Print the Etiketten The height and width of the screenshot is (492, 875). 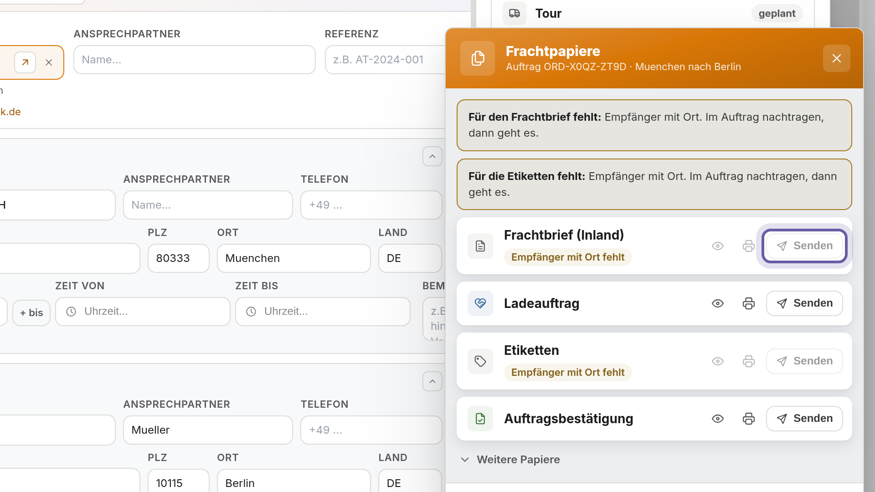point(748,361)
